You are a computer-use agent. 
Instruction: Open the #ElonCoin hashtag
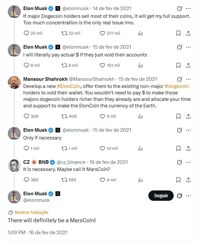coord(68,86)
